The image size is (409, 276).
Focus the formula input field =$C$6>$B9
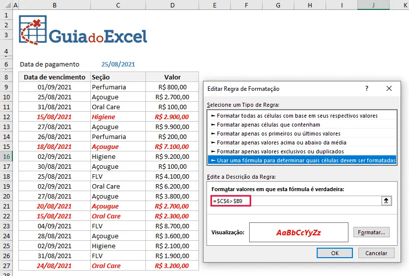pyautogui.click(x=296, y=201)
